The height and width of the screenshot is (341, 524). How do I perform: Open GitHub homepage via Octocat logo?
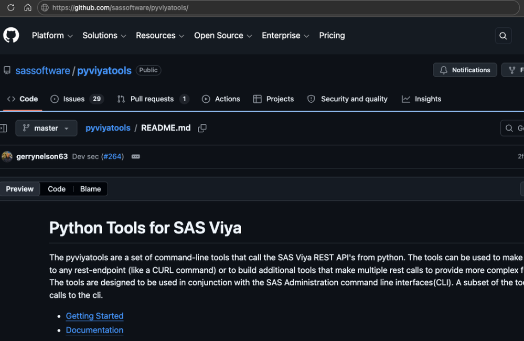11,35
